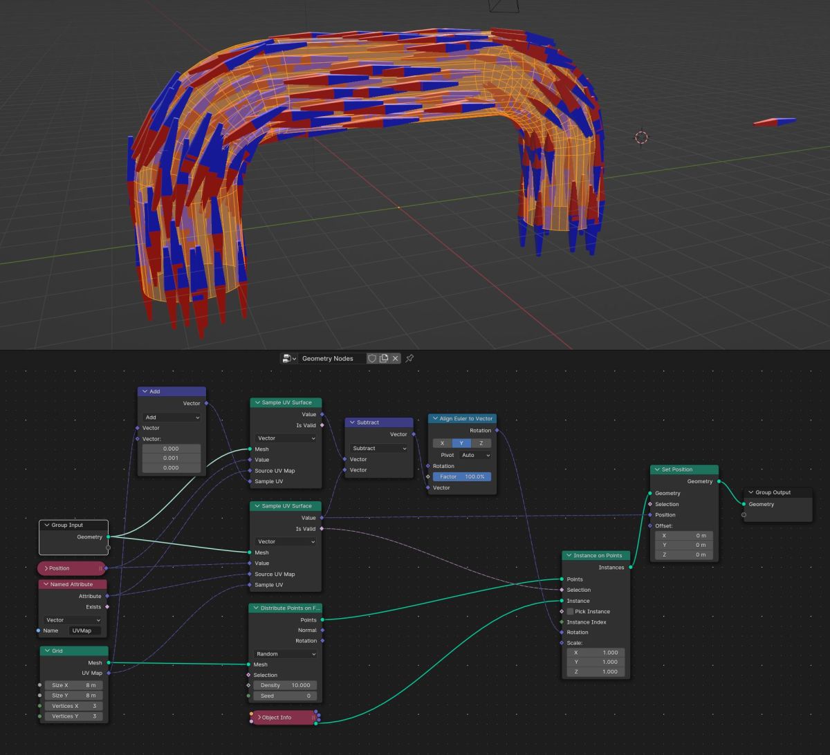Click the Grid UV Map output socket
Image resolution: width=830 pixels, height=755 pixels.
109,673
